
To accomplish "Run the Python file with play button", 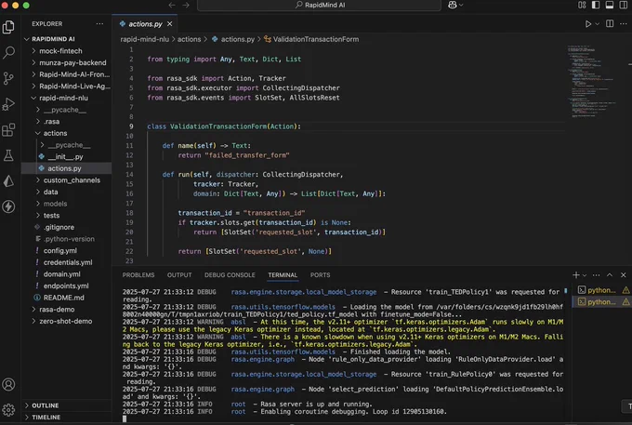I will (588, 24).
